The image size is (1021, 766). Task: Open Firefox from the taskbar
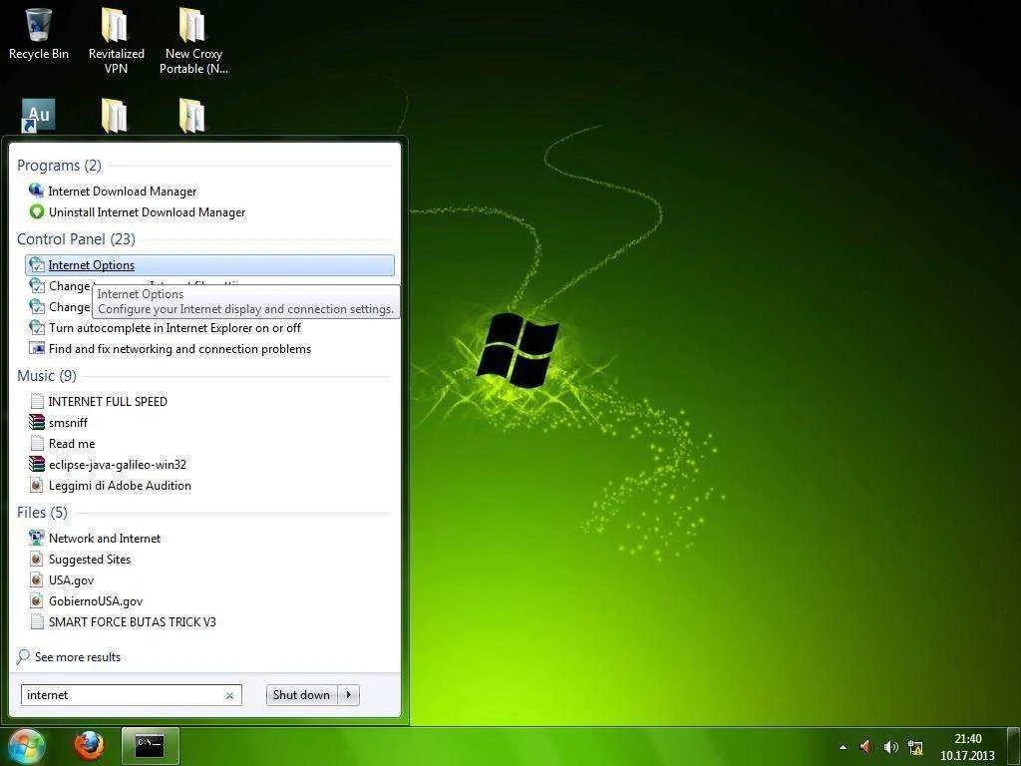click(x=89, y=746)
